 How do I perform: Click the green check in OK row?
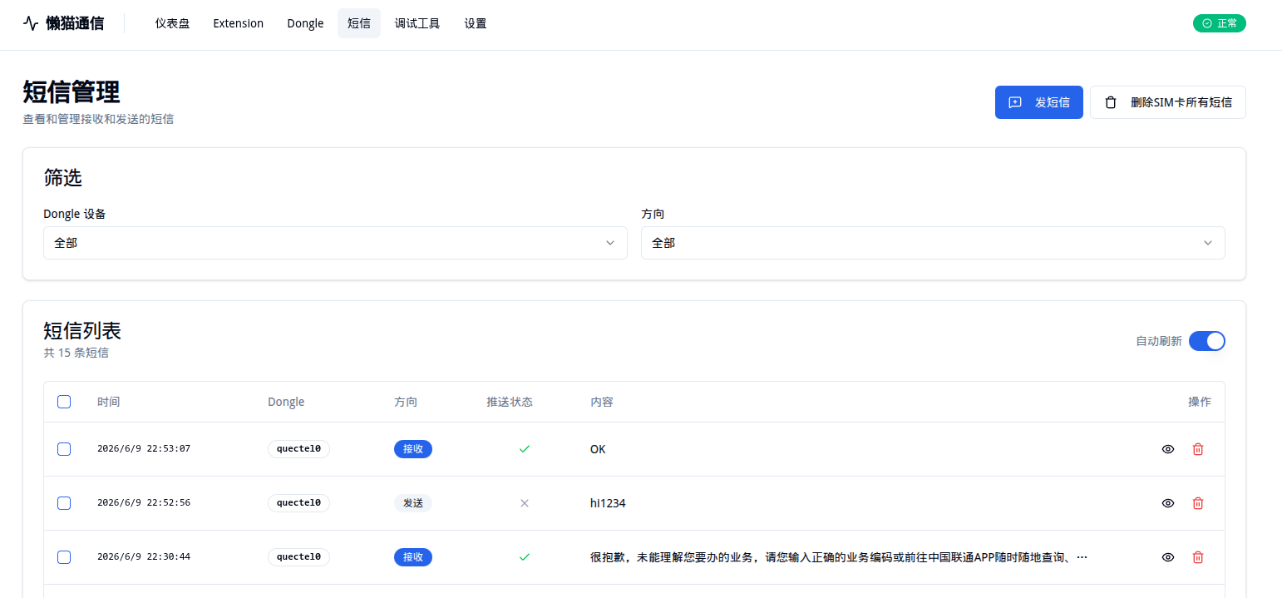pyautogui.click(x=525, y=449)
